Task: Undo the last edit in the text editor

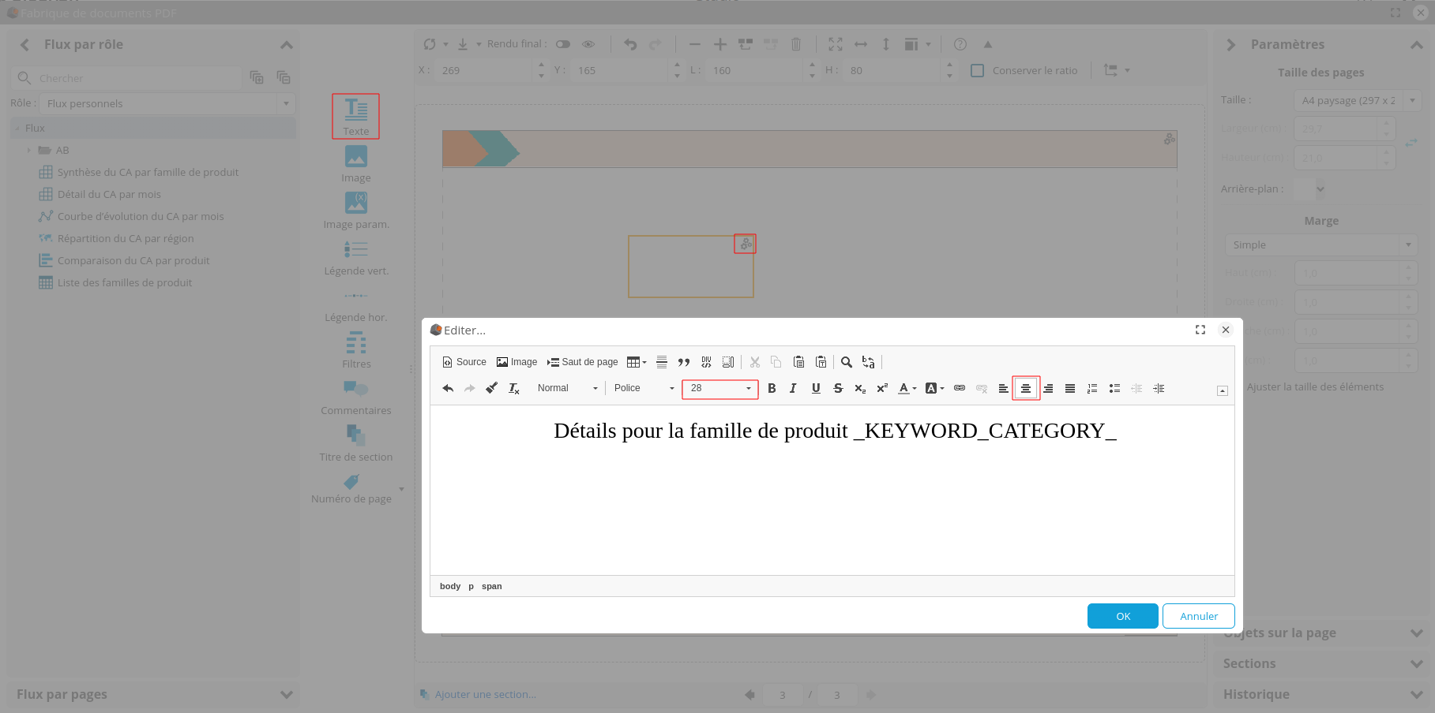Action: [448, 388]
